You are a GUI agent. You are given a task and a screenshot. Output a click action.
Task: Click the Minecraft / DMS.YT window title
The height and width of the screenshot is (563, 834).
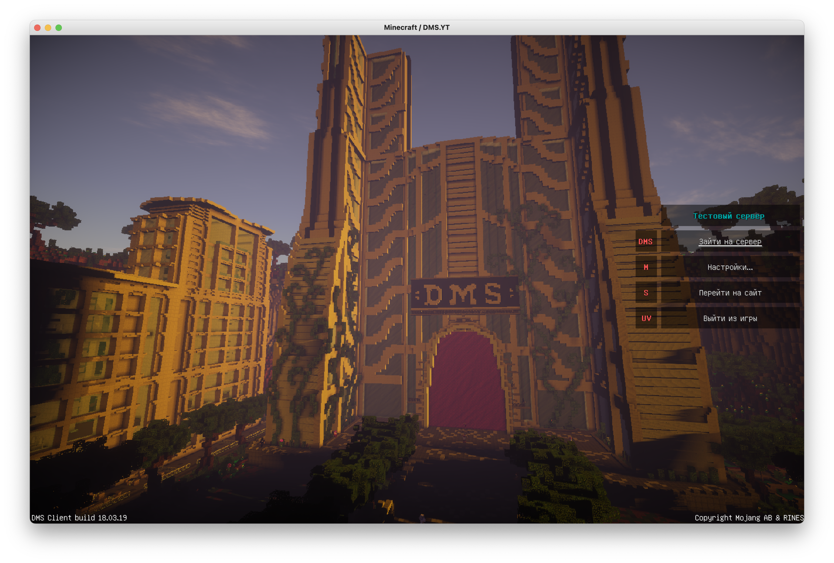click(x=417, y=28)
